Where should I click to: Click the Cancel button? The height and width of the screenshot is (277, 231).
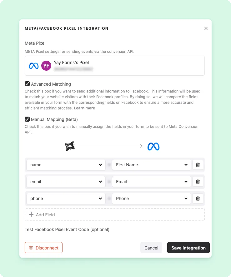(151, 248)
